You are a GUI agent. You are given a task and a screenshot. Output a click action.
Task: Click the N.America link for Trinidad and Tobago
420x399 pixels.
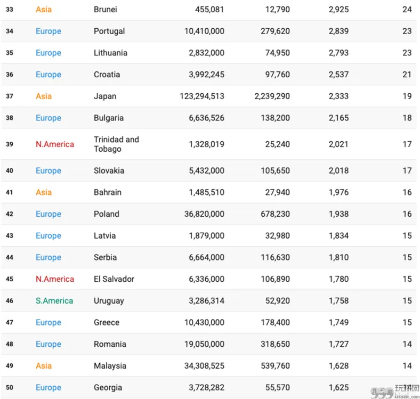point(55,144)
